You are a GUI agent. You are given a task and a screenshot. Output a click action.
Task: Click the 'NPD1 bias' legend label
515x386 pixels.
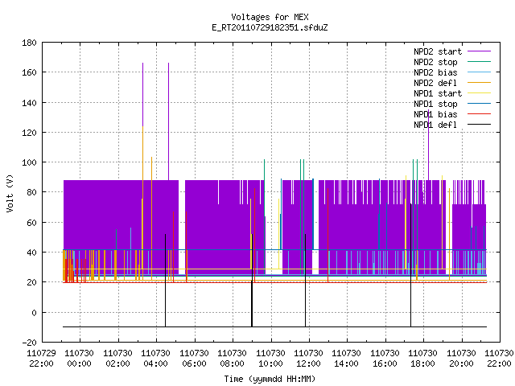435,114
